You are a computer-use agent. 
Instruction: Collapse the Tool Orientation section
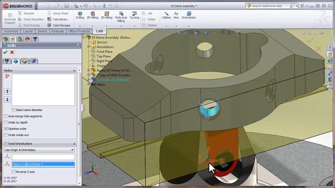click(74, 144)
